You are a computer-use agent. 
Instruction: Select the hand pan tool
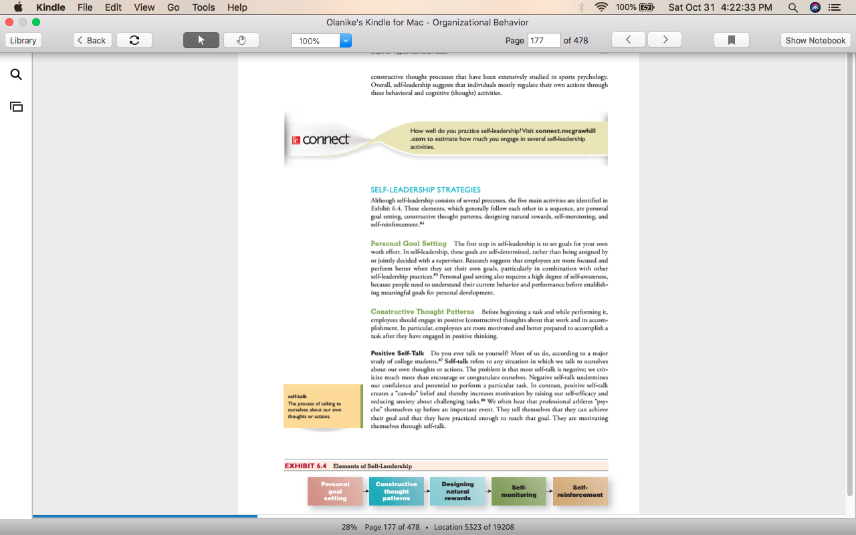tap(241, 40)
